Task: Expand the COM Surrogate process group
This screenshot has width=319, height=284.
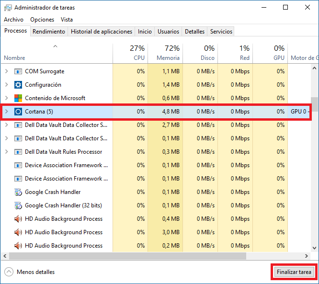Action: pyautogui.click(x=7, y=71)
